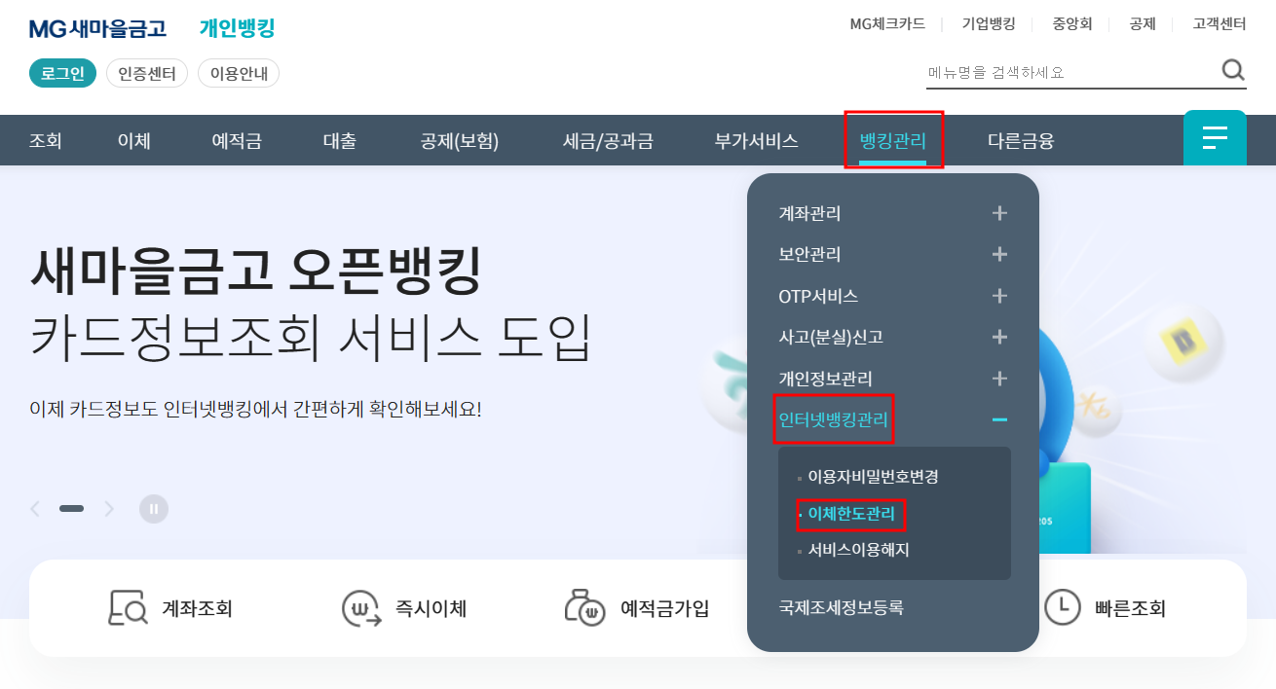Go back with the previous banner arrow
1276x689 pixels.
34,508
